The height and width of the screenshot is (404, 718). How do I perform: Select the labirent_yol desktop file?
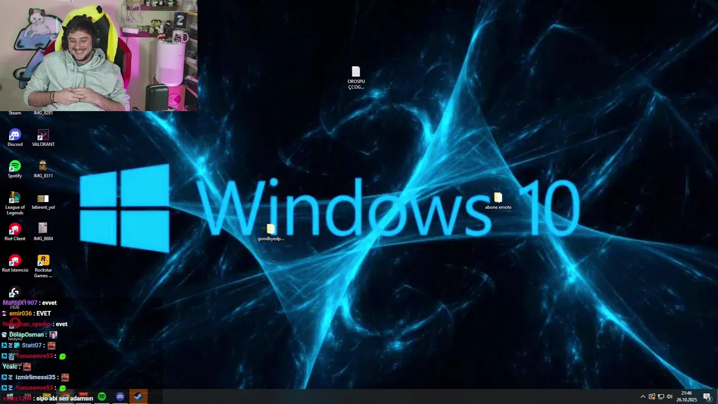[43, 201]
